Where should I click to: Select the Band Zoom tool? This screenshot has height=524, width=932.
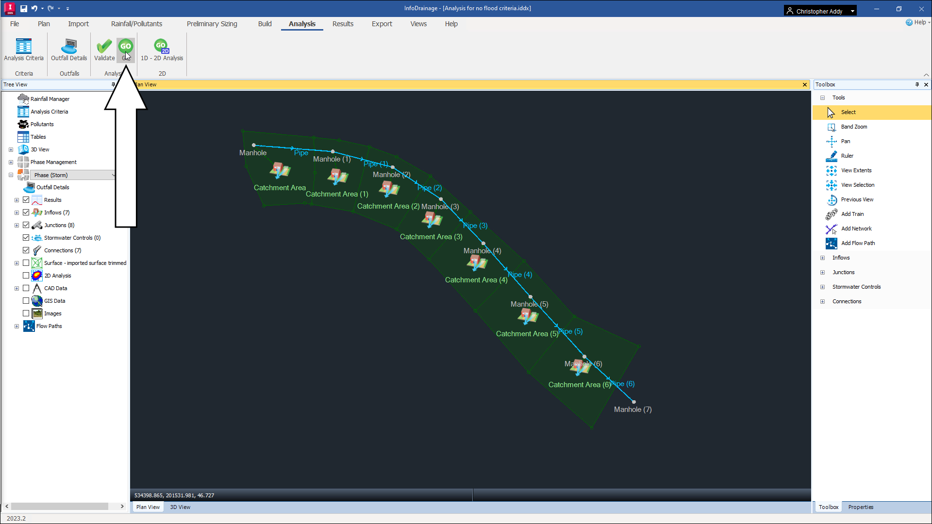[x=854, y=127]
